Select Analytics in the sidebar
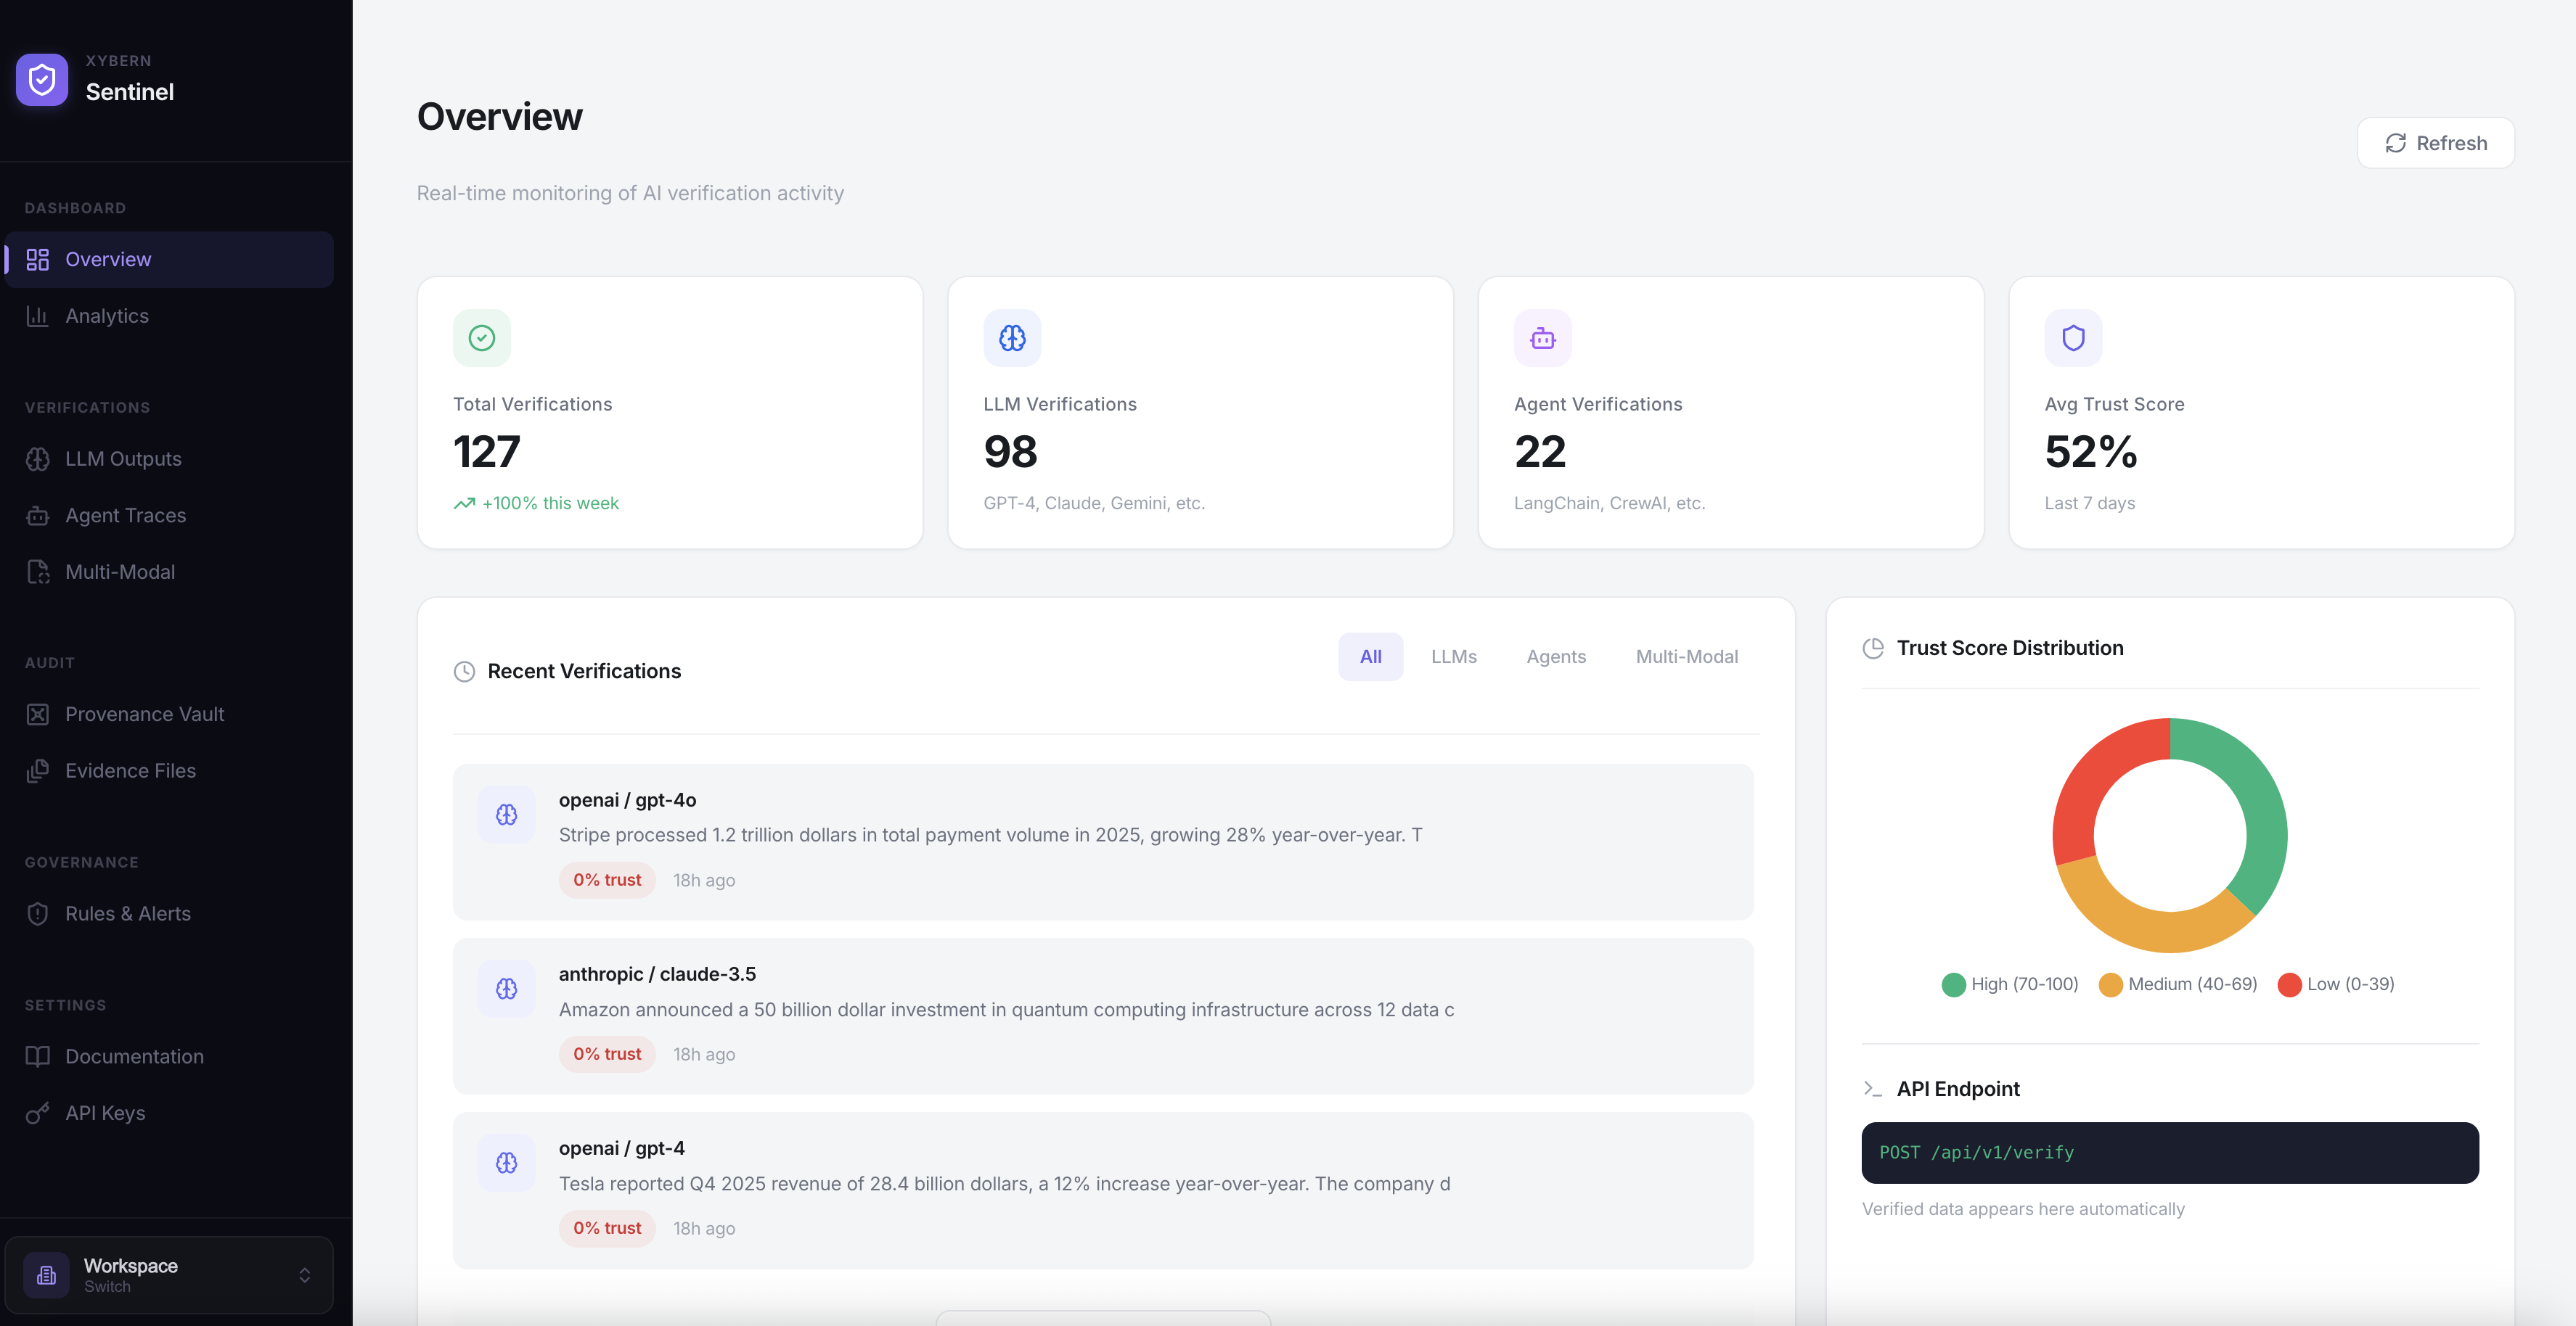Viewport: 2576px width, 1326px height. pos(106,316)
